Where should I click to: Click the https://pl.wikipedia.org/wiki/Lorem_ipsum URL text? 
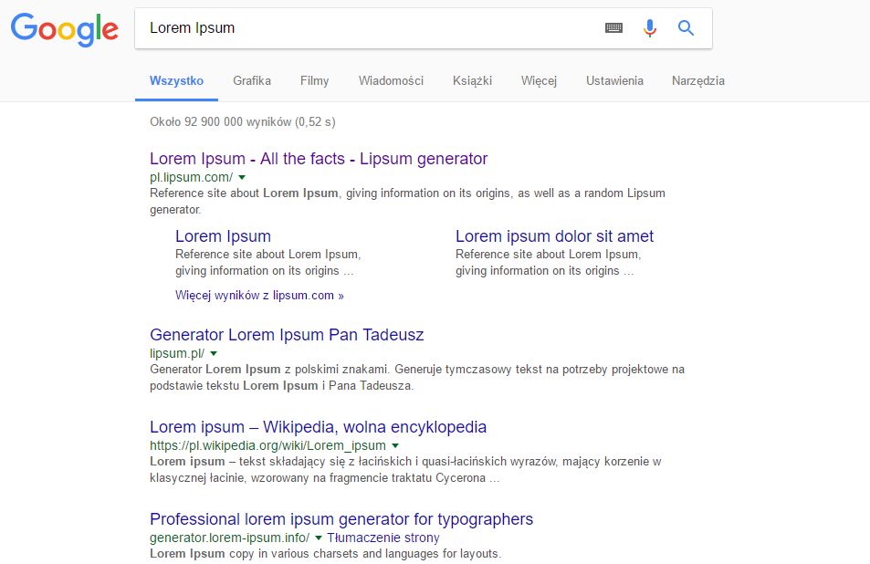click(267, 445)
